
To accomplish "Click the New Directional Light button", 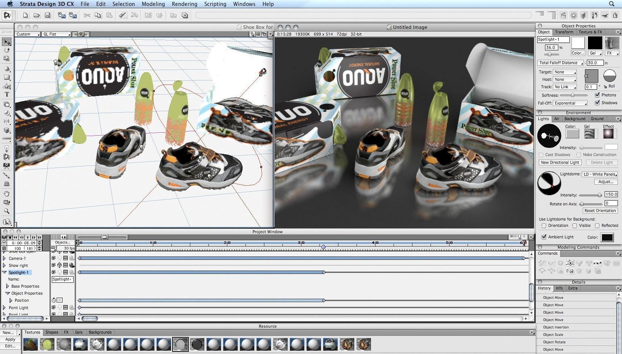I will coord(560,162).
